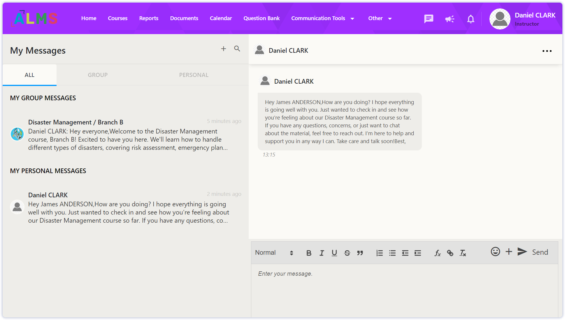Decrease indent in editor
The height and width of the screenshot is (320, 565).
pyautogui.click(x=405, y=253)
